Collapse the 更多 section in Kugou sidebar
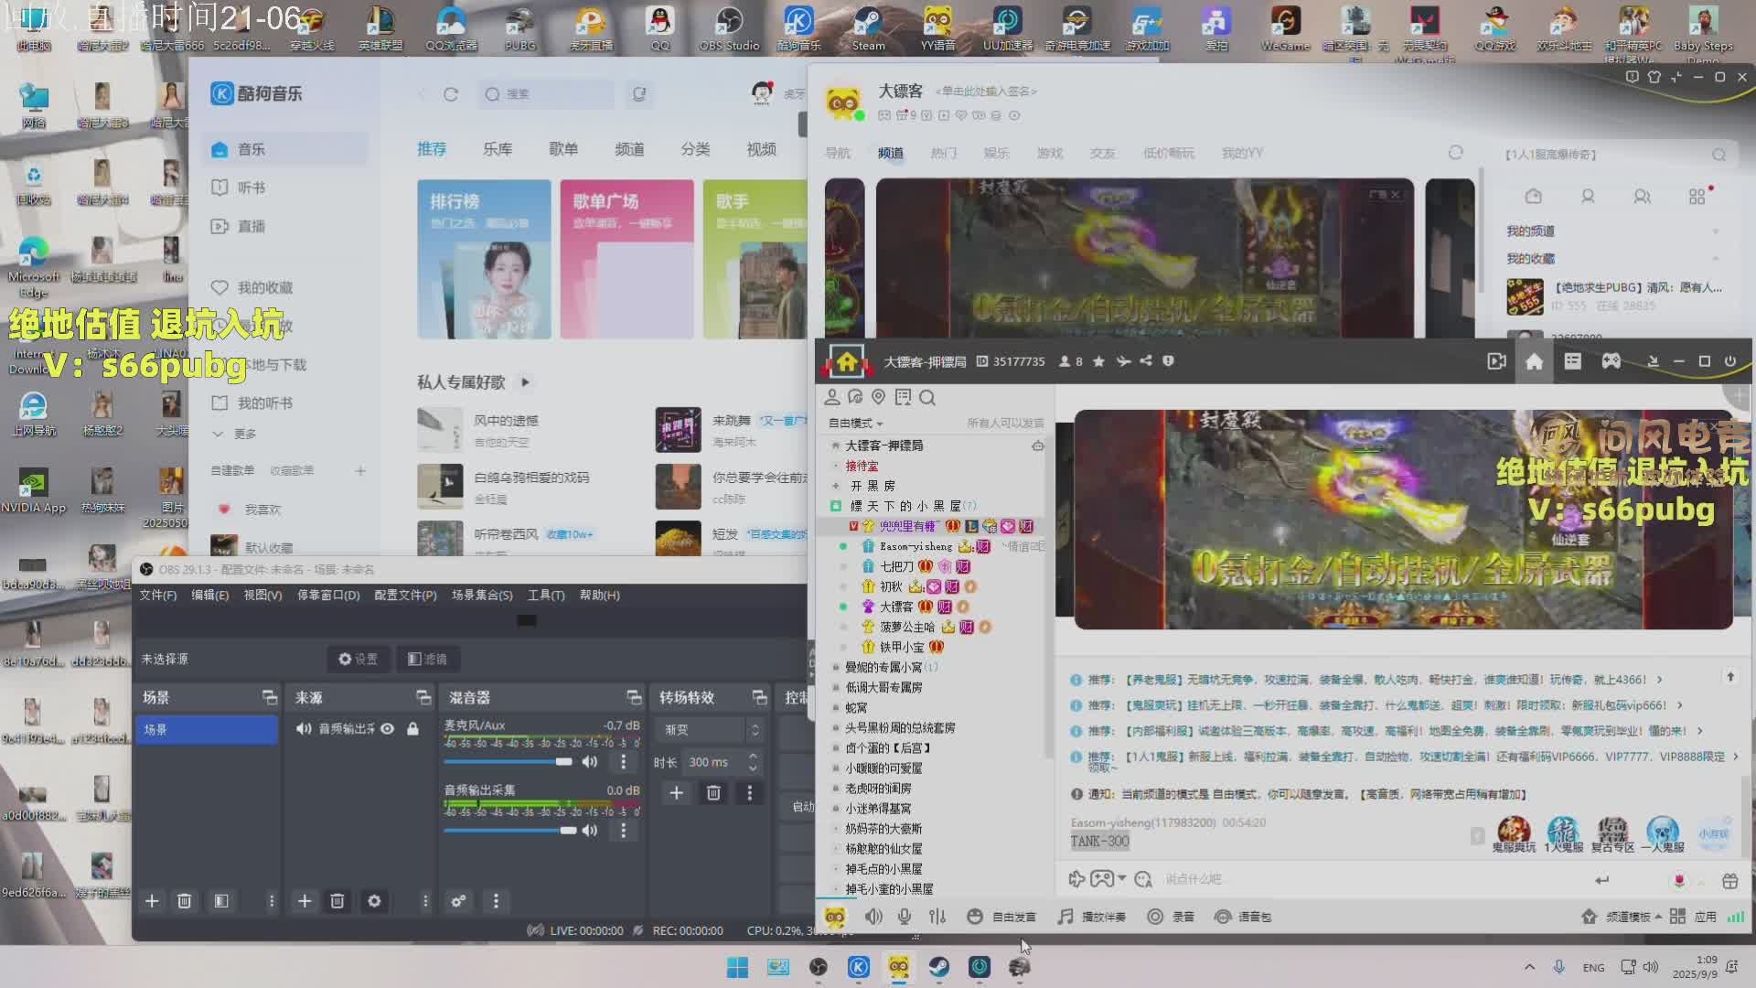1756x988 pixels. click(235, 434)
